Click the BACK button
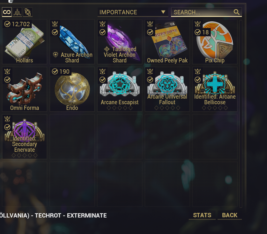This screenshot has height=234, width=267. [230, 215]
